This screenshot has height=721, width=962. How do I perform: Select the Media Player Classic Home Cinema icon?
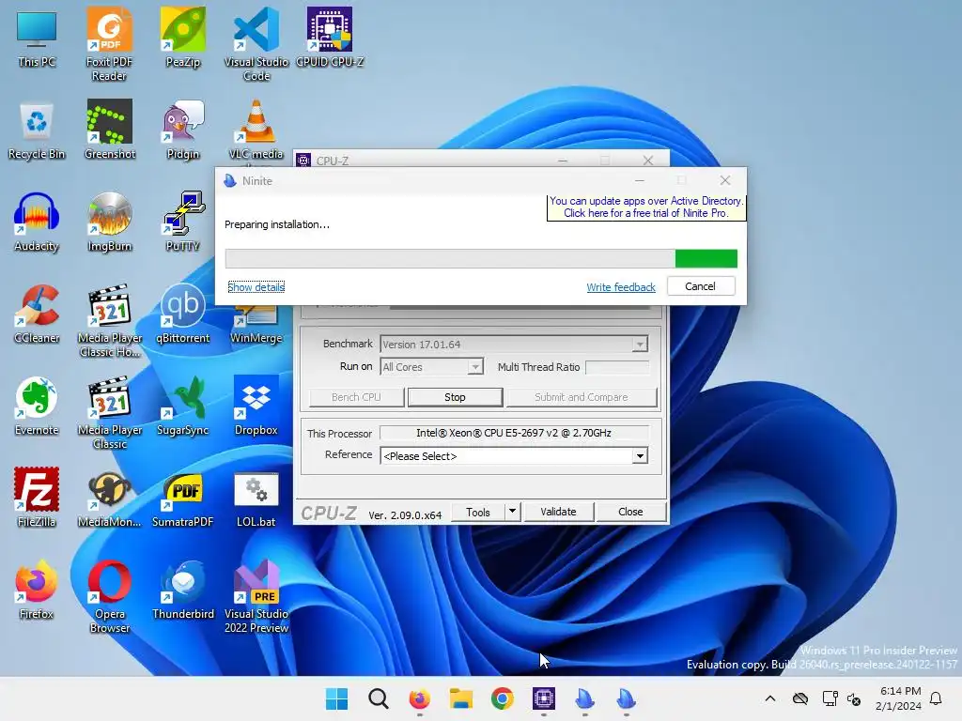[109, 320]
